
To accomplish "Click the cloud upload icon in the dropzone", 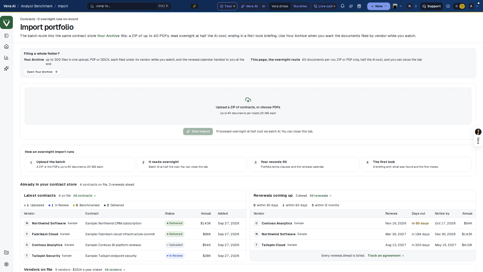I will click(x=248, y=100).
